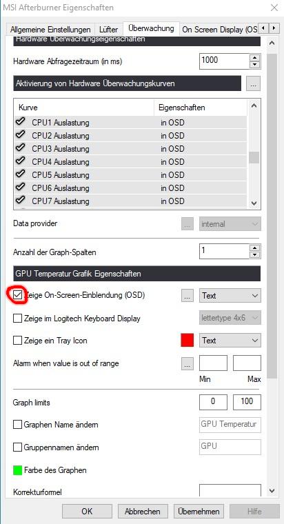The width and height of the screenshot is (284, 524).
Task: Open ellipsis button for Alarm value range
Action: point(187,363)
